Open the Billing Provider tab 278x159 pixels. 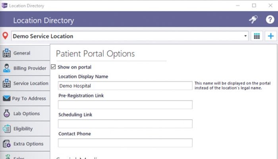coord(25,68)
